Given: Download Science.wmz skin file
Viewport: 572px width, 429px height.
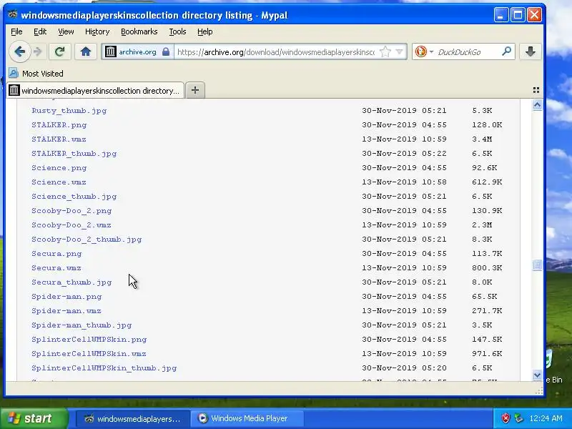Looking at the screenshot, I should 59,182.
